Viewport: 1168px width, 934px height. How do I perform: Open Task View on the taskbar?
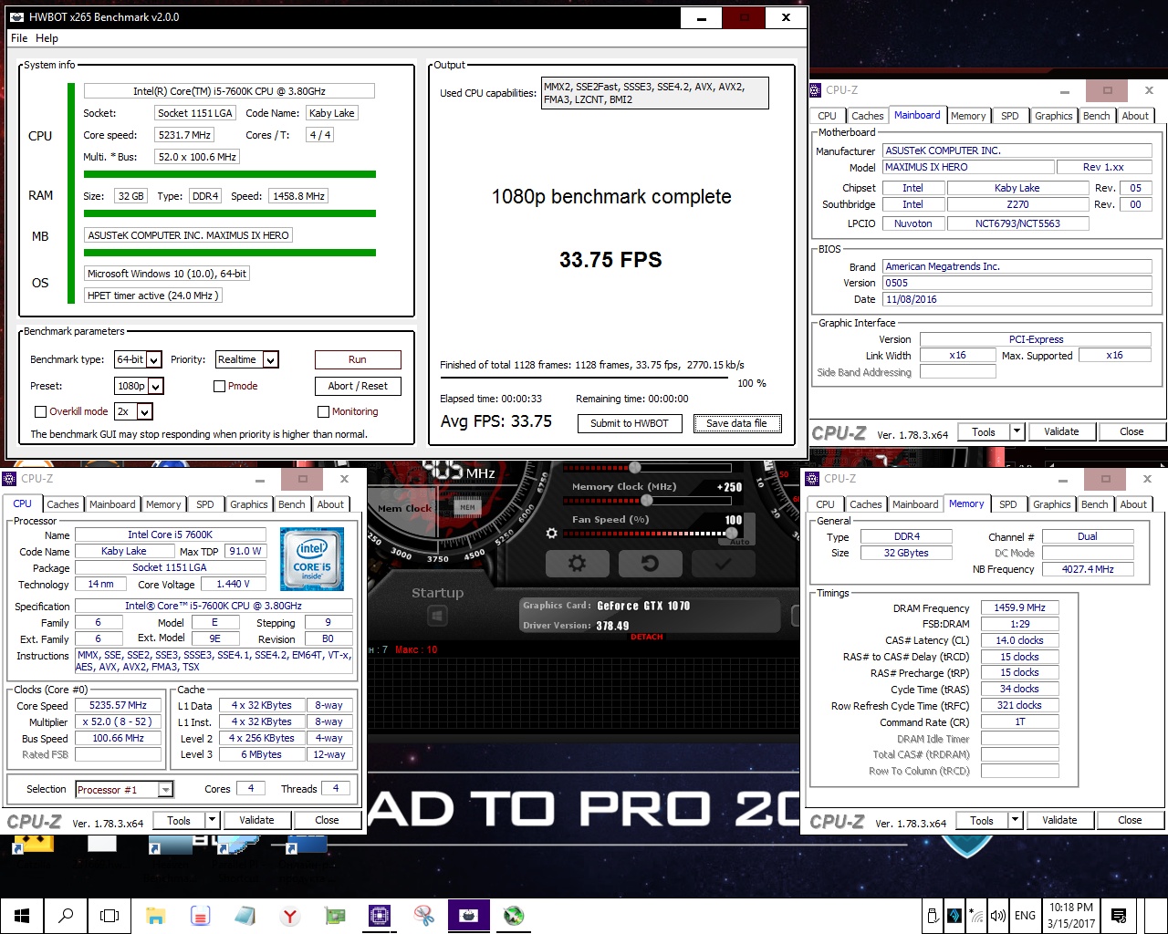(109, 916)
